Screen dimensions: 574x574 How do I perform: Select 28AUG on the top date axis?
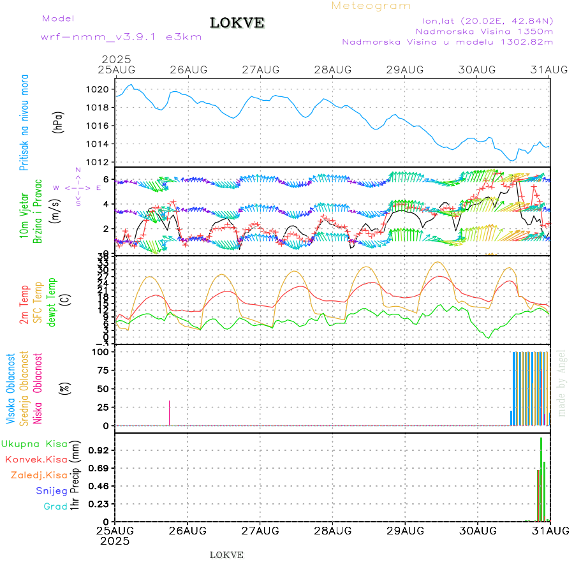[332, 69]
